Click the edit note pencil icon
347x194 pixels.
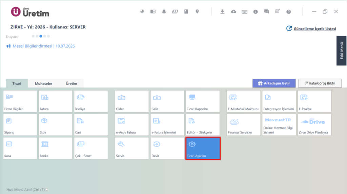(278, 11)
